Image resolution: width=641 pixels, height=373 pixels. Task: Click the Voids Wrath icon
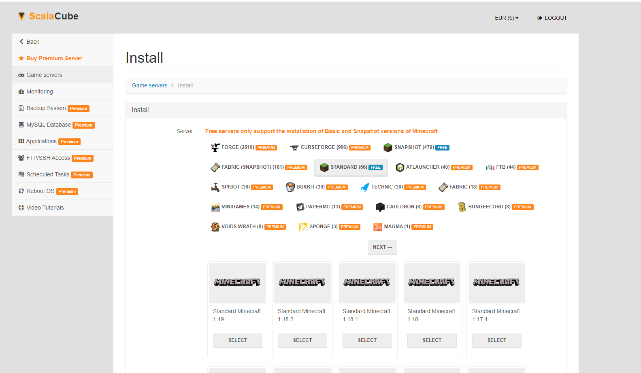(x=215, y=227)
